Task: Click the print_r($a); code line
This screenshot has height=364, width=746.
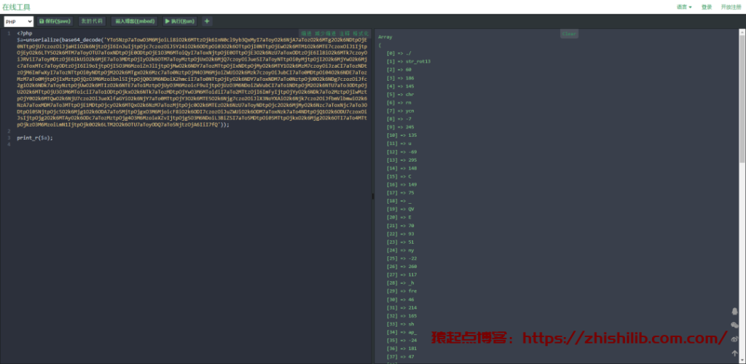Action: tap(35, 138)
